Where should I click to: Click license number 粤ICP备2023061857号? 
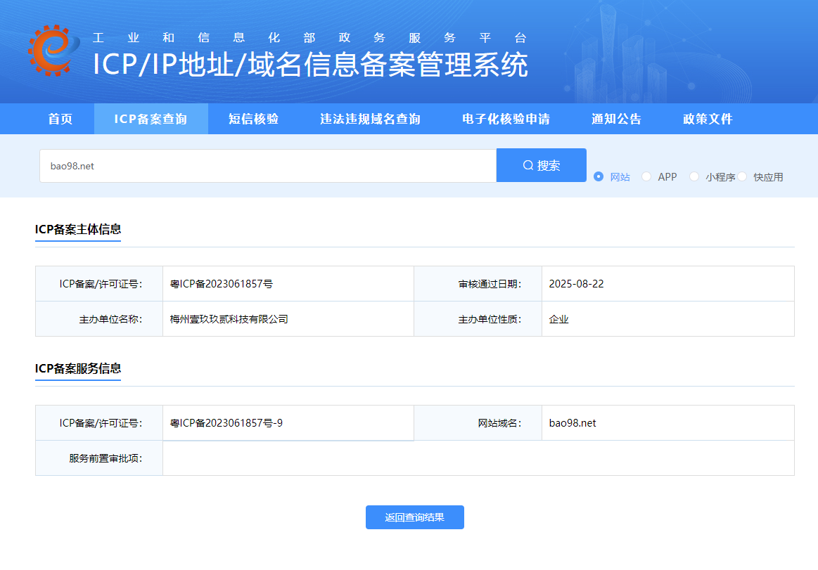(x=221, y=284)
